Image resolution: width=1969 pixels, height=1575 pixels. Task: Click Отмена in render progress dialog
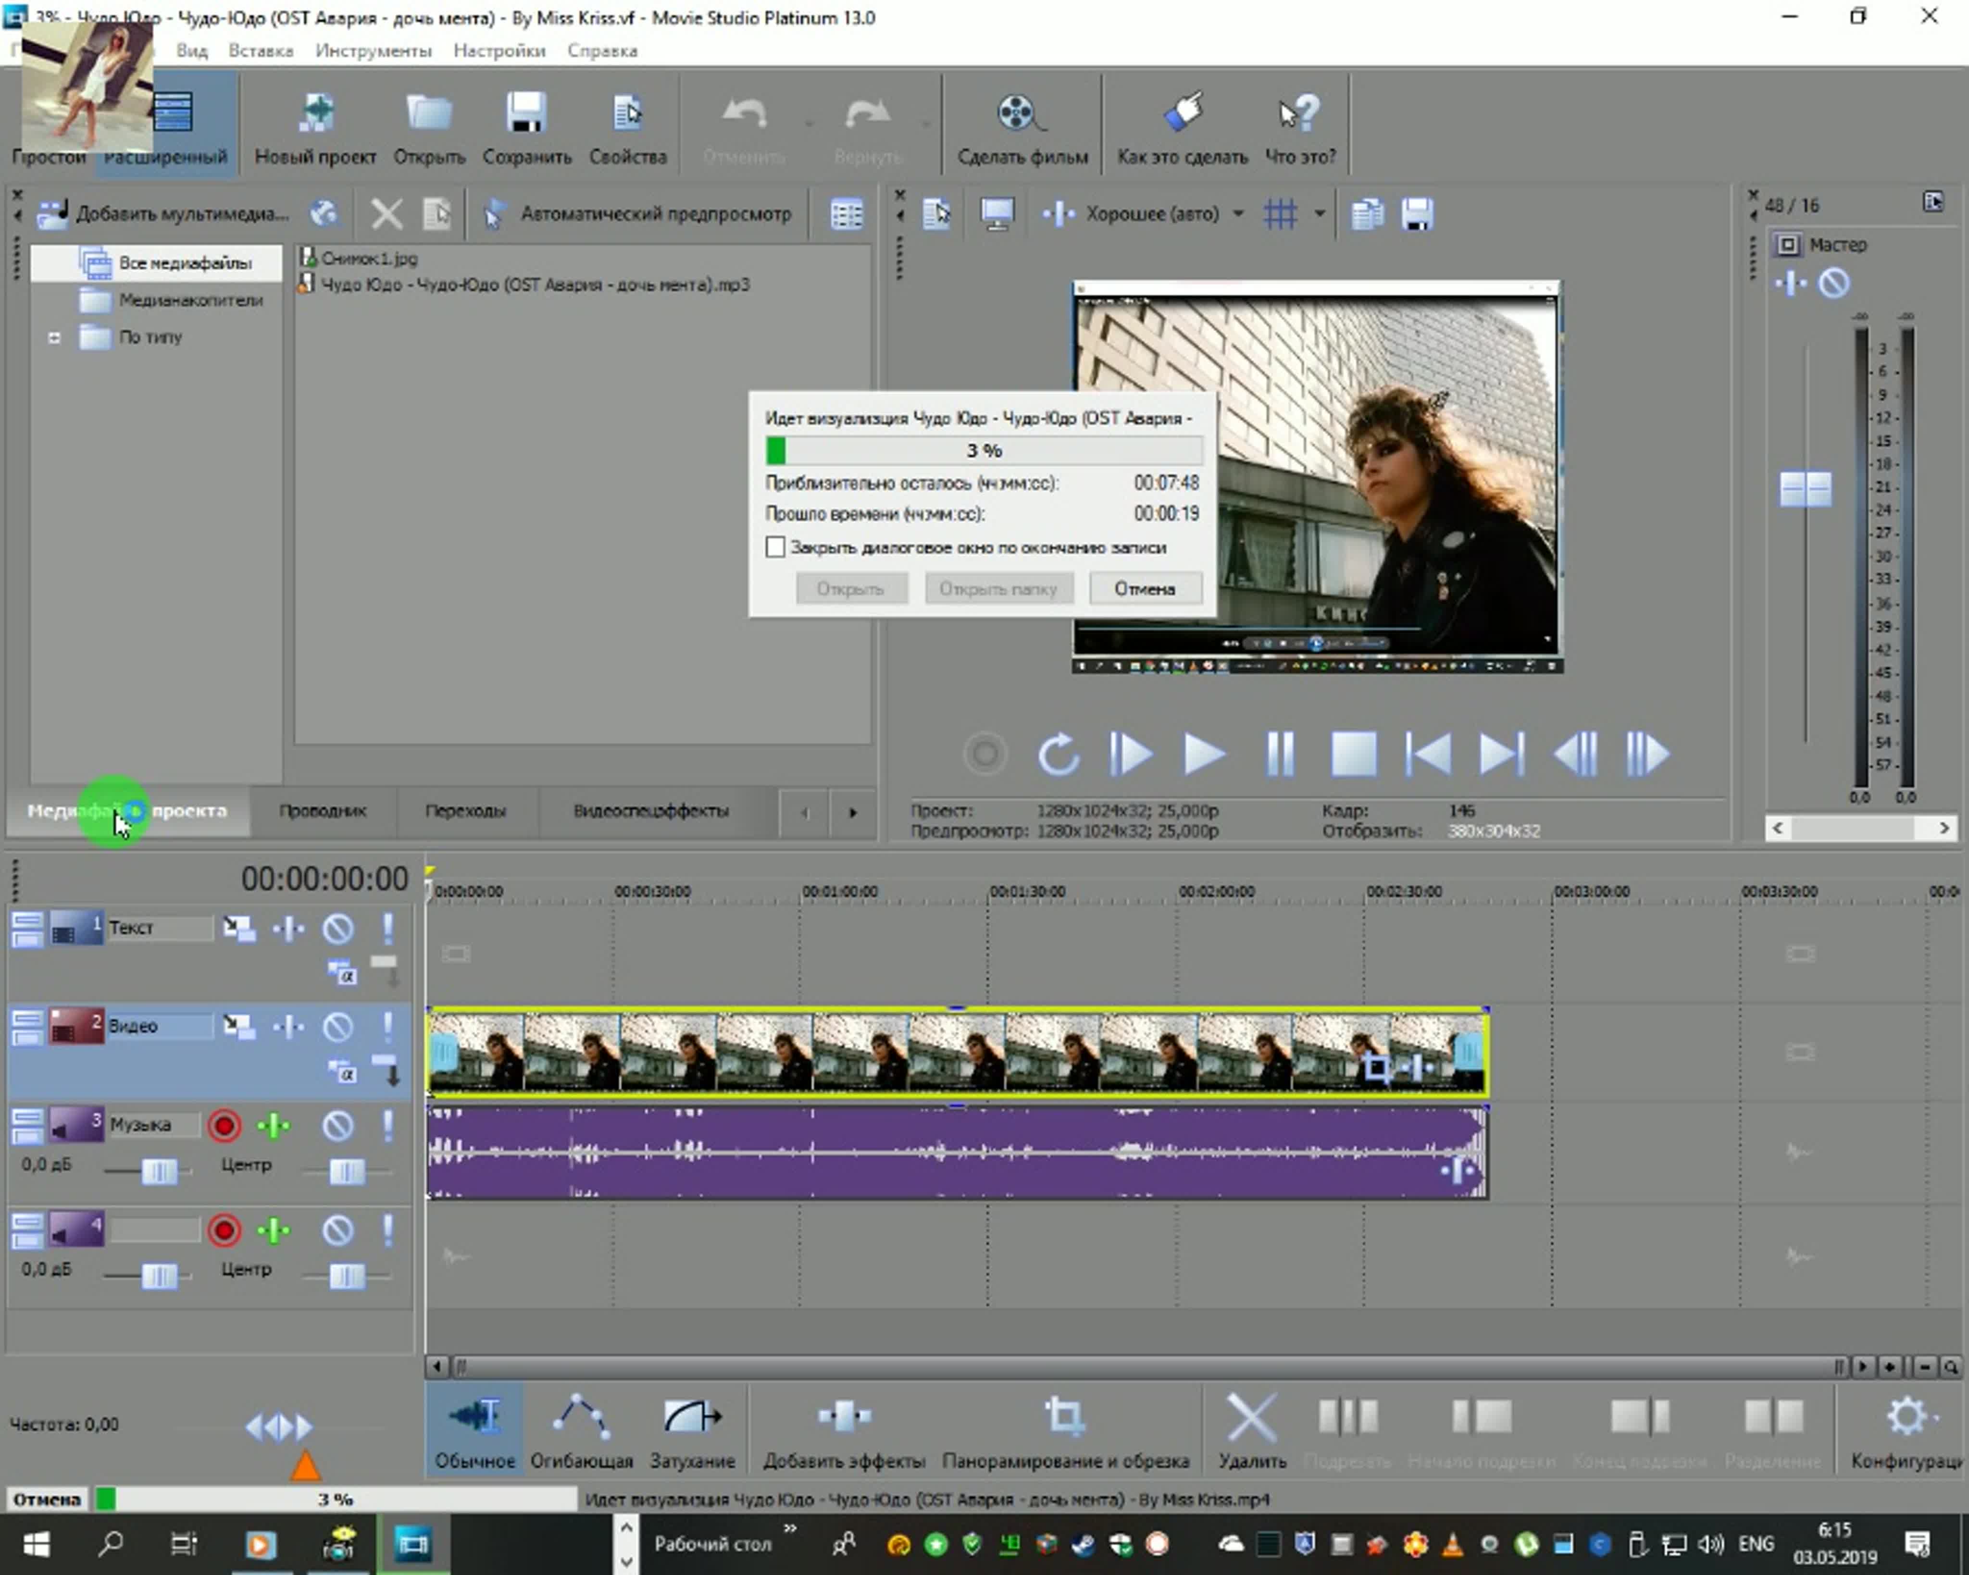1145,589
